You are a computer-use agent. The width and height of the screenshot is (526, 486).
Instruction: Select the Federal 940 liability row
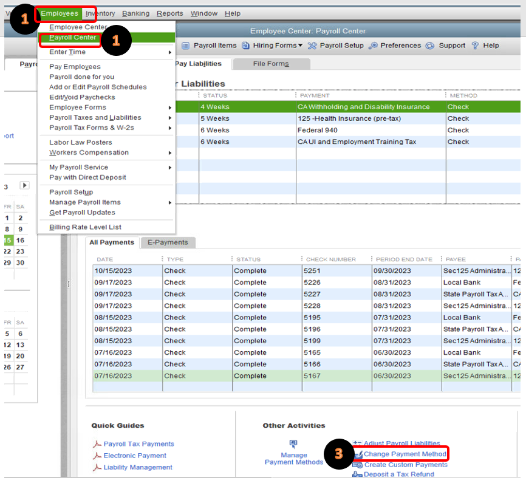click(x=348, y=130)
